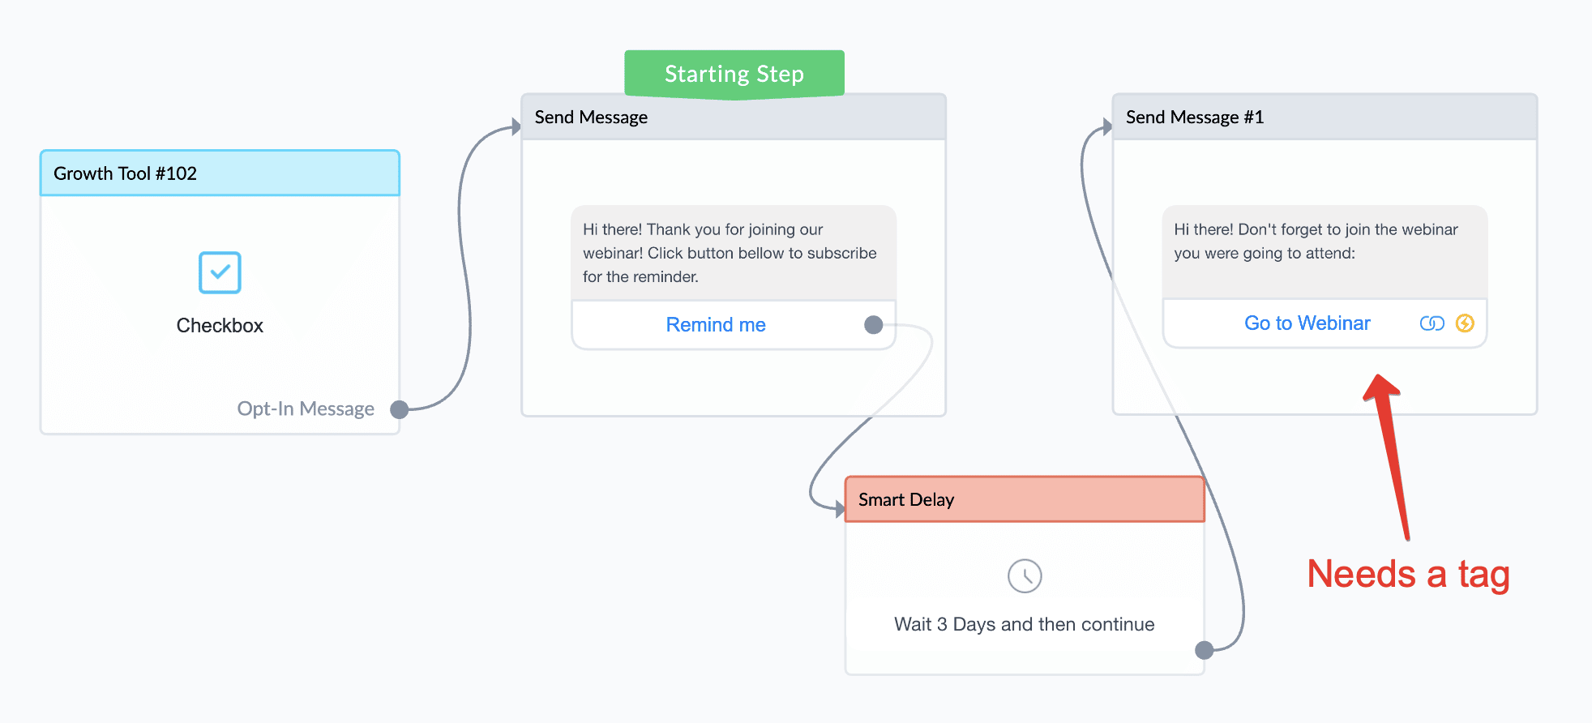Select the Send Message #1 node header
This screenshot has height=723, width=1592.
click(1325, 118)
